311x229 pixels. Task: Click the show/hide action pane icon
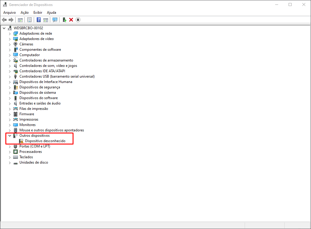[x=46, y=20]
